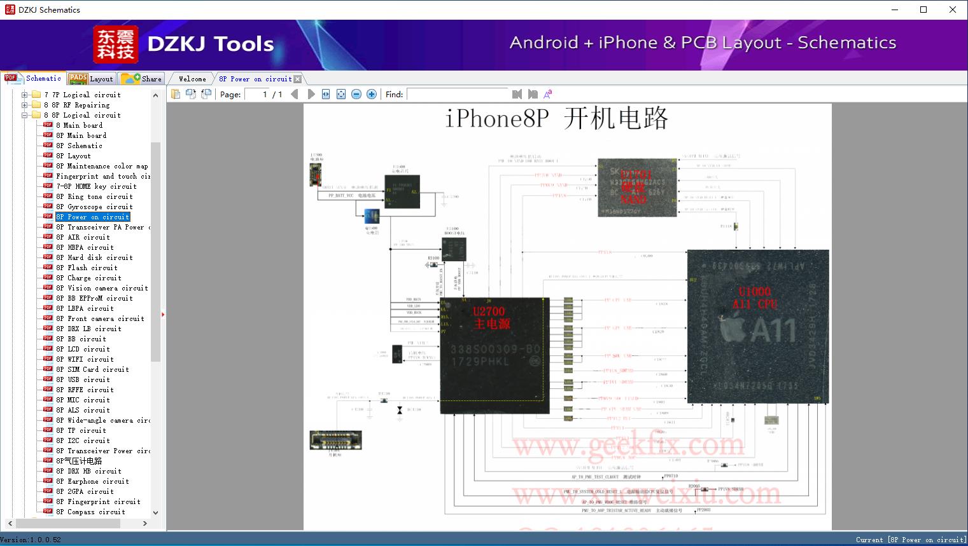Open 8P Main board document

point(81,135)
